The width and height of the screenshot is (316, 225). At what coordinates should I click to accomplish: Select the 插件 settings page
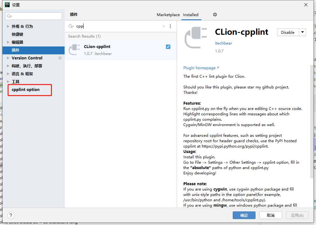[34, 50]
